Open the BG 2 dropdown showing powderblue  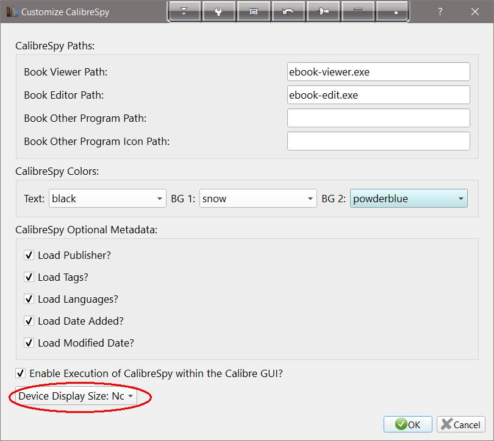(x=409, y=199)
